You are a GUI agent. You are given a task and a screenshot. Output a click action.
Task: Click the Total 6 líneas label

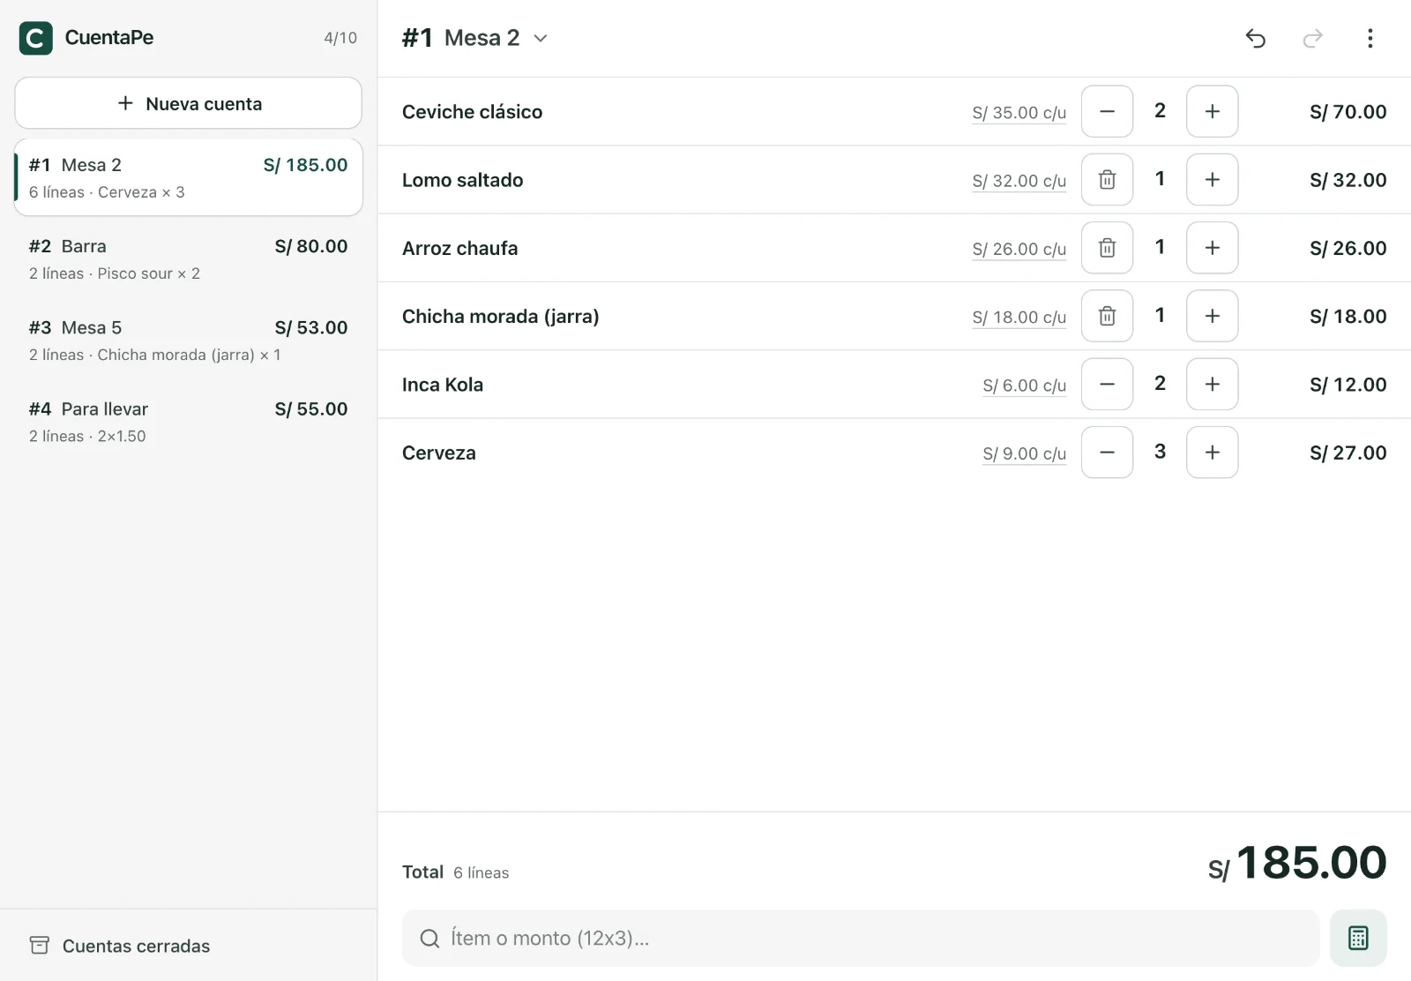tap(455, 872)
